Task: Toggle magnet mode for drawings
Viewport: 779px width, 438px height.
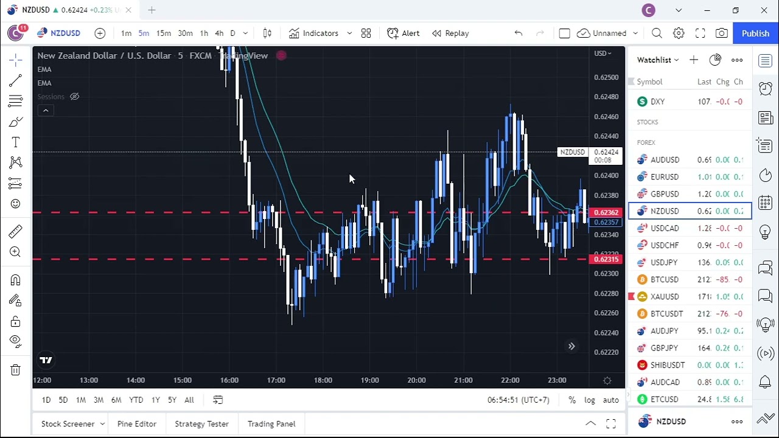Action: pyautogui.click(x=16, y=280)
